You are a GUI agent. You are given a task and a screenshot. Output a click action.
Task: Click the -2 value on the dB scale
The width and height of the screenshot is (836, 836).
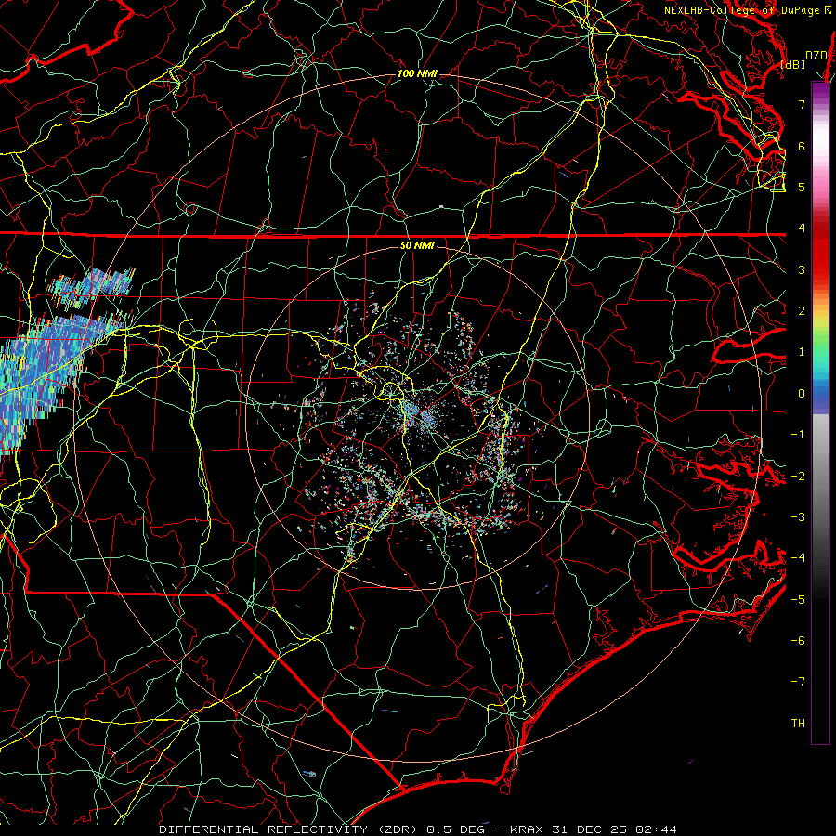pyautogui.click(x=798, y=477)
